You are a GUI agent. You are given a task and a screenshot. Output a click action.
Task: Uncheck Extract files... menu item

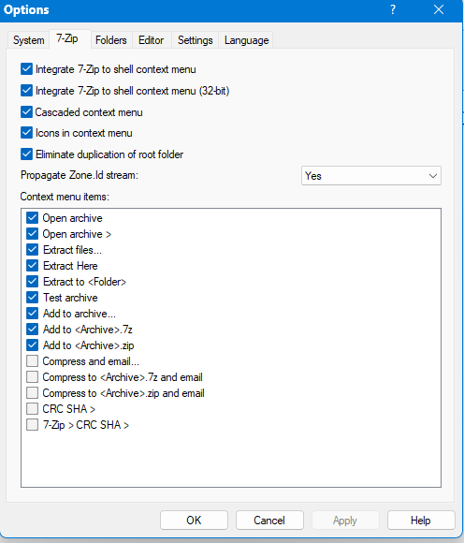pyautogui.click(x=32, y=250)
